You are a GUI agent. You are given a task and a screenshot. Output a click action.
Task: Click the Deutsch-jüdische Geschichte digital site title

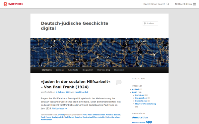click(x=75, y=26)
